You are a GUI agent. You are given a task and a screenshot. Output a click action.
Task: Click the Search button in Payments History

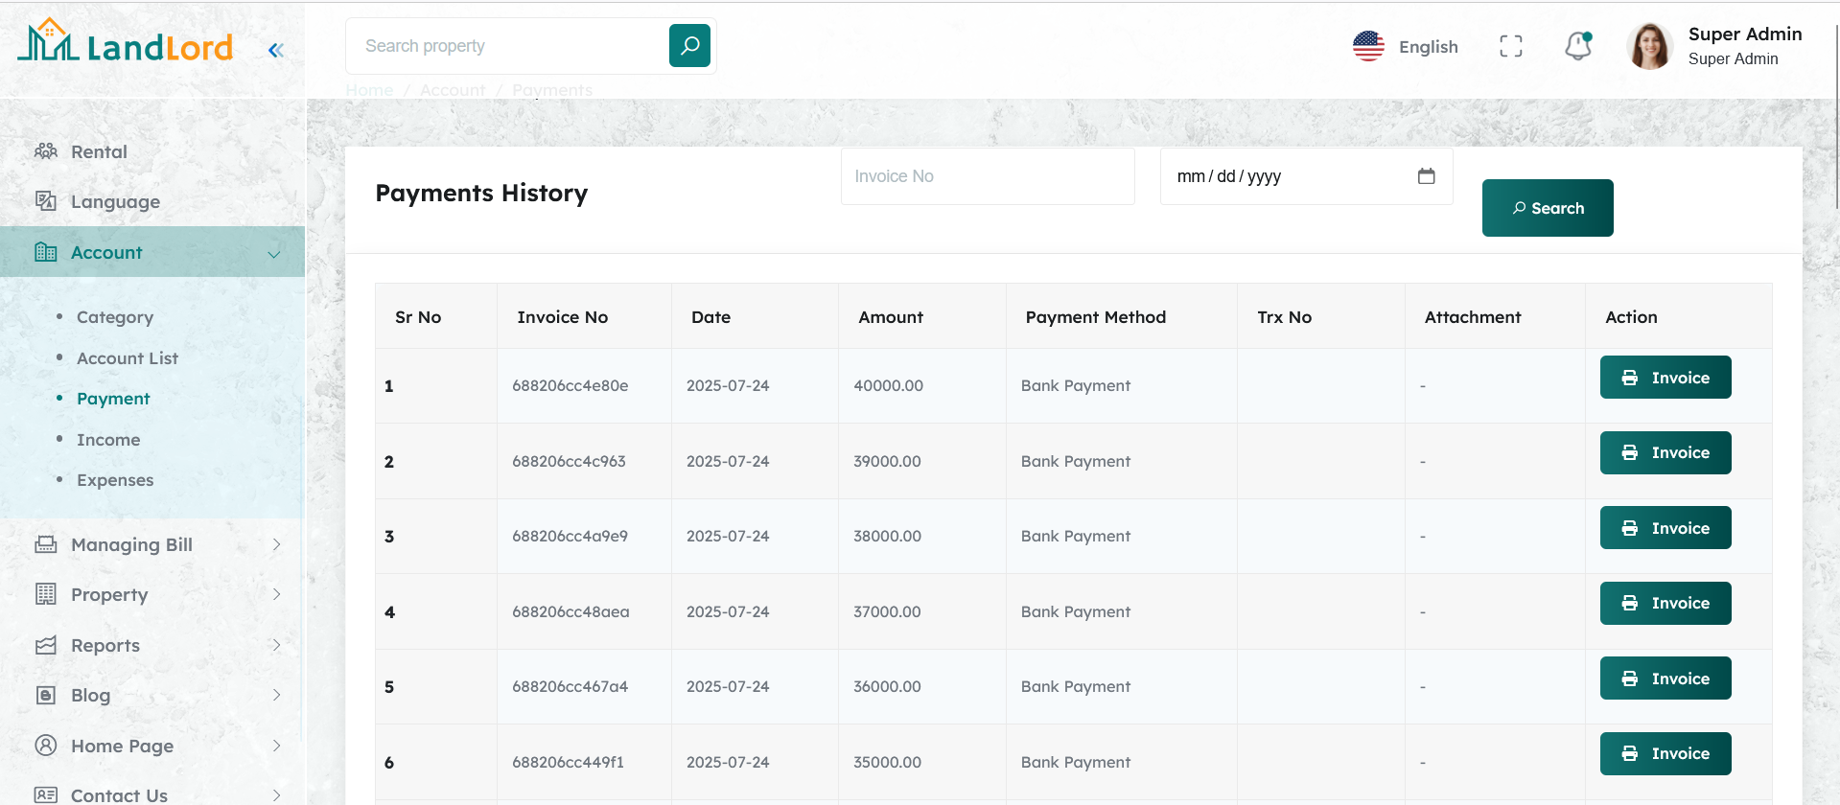pyautogui.click(x=1547, y=208)
